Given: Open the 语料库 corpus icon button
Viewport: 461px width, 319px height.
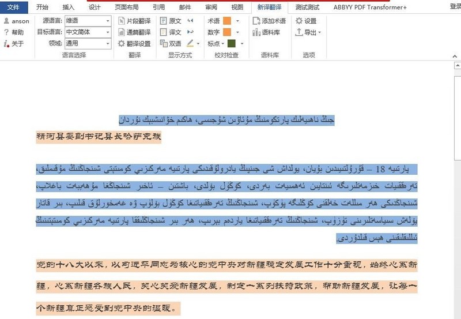Looking at the screenshot, I should pyautogui.click(x=256, y=32).
